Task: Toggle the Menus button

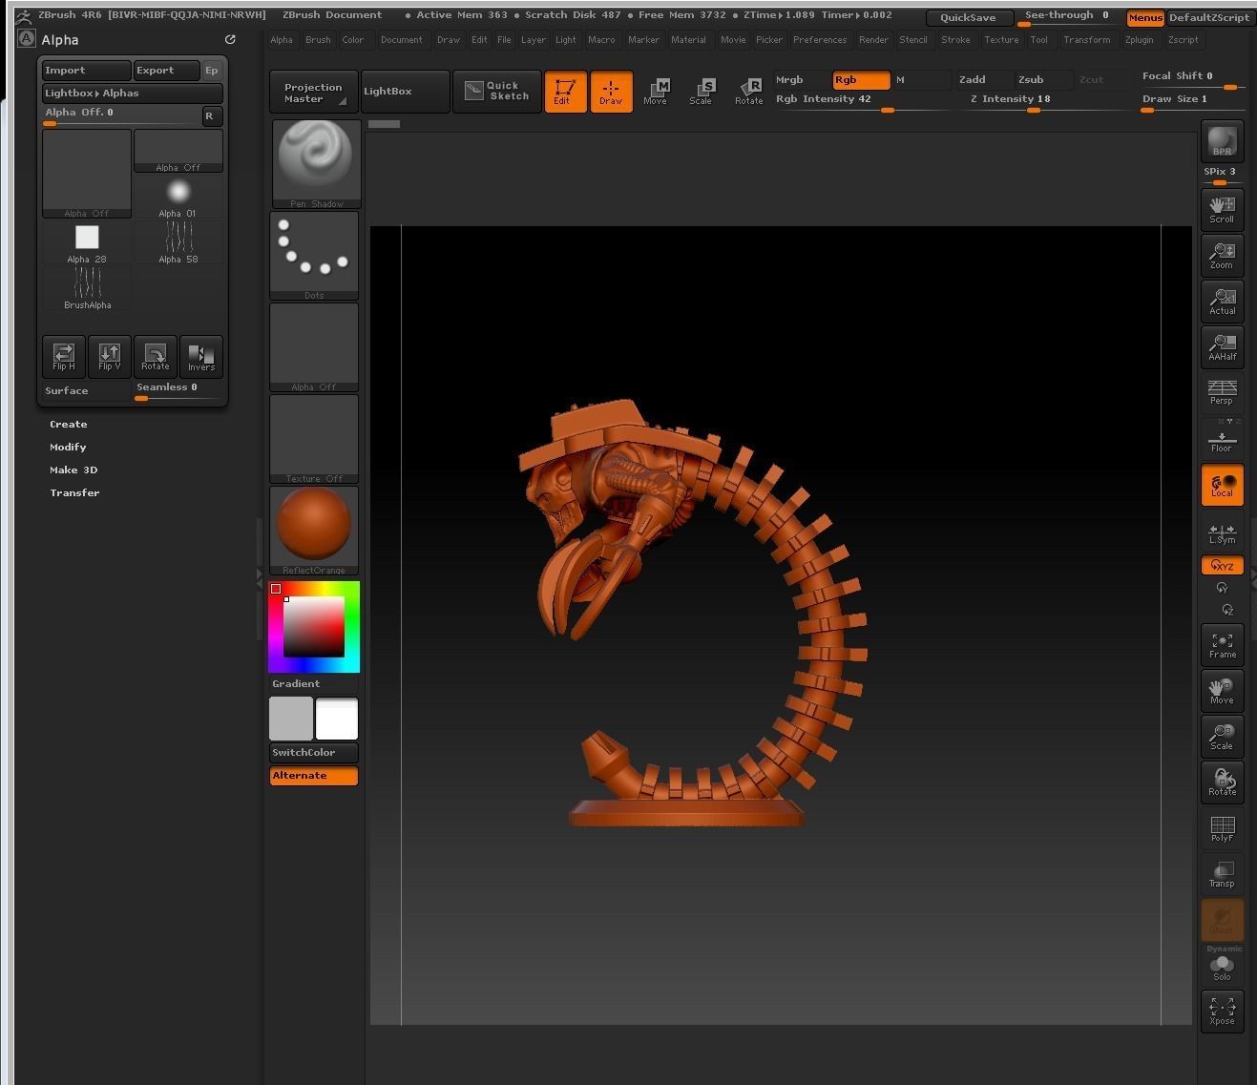Action: tap(1145, 17)
